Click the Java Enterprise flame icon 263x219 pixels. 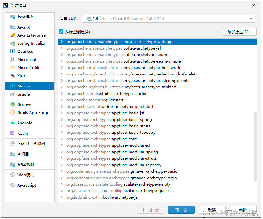pos(13,35)
